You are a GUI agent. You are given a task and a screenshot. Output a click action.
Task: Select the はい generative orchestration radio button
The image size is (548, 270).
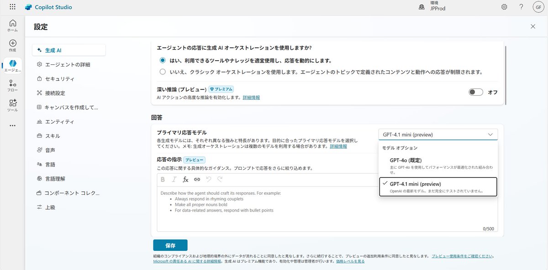[162, 60]
